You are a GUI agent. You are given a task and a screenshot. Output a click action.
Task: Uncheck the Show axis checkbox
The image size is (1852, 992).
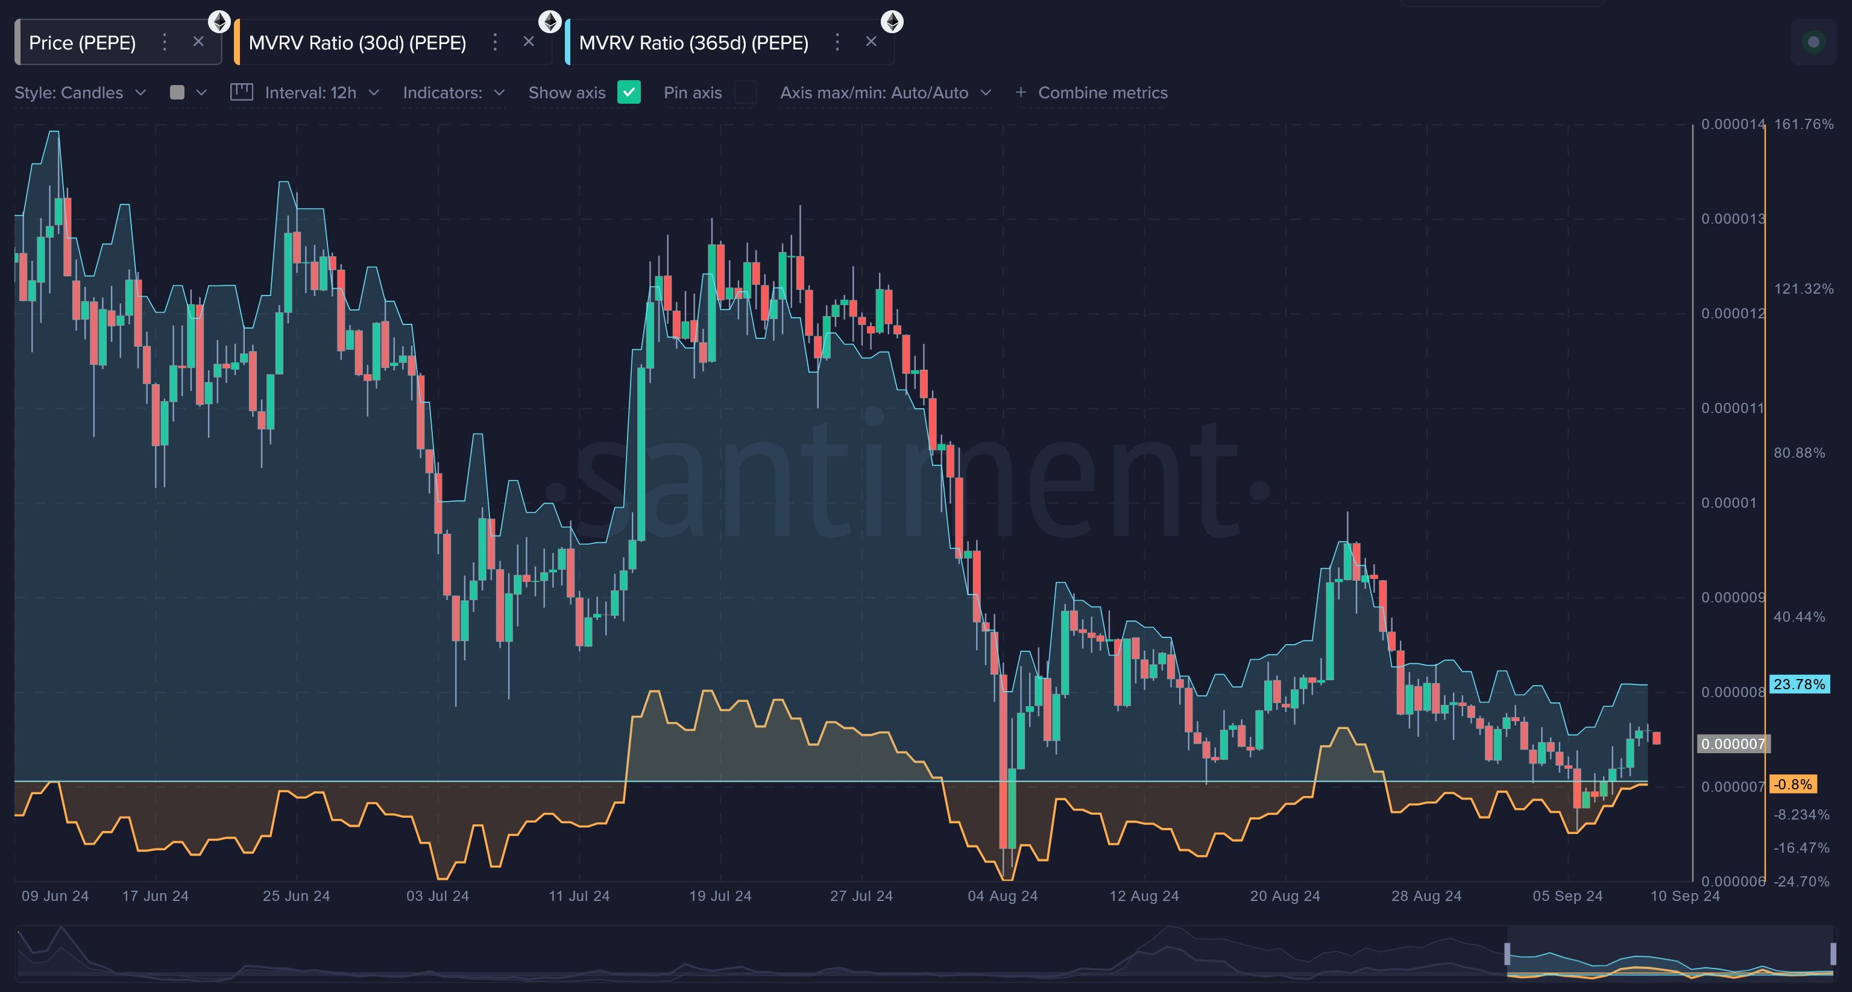click(x=629, y=92)
